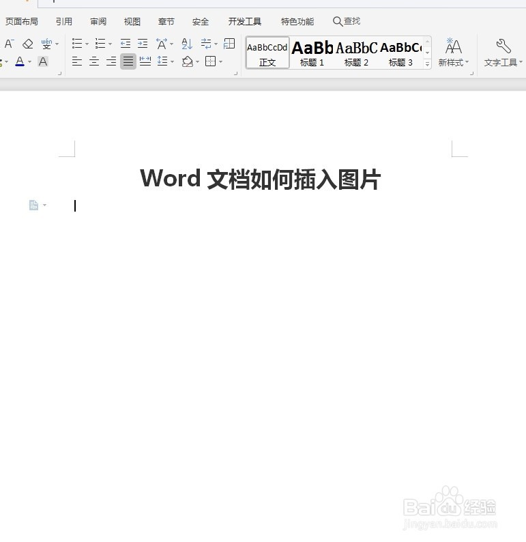
Task: Click the phonetic guide wén icon
Action: tap(46, 44)
